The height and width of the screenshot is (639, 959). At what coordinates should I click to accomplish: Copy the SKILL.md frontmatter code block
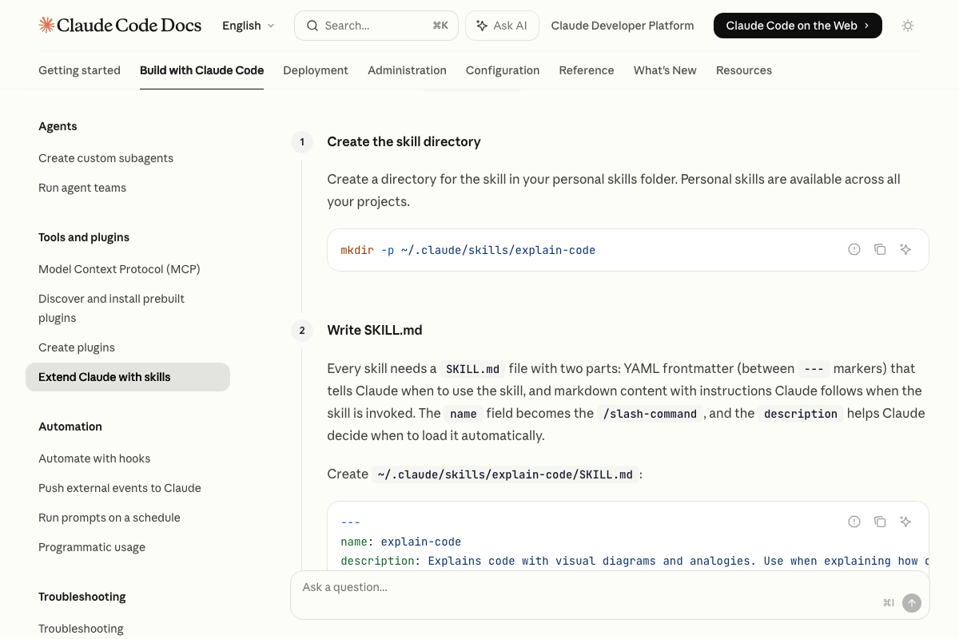(x=880, y=522)
